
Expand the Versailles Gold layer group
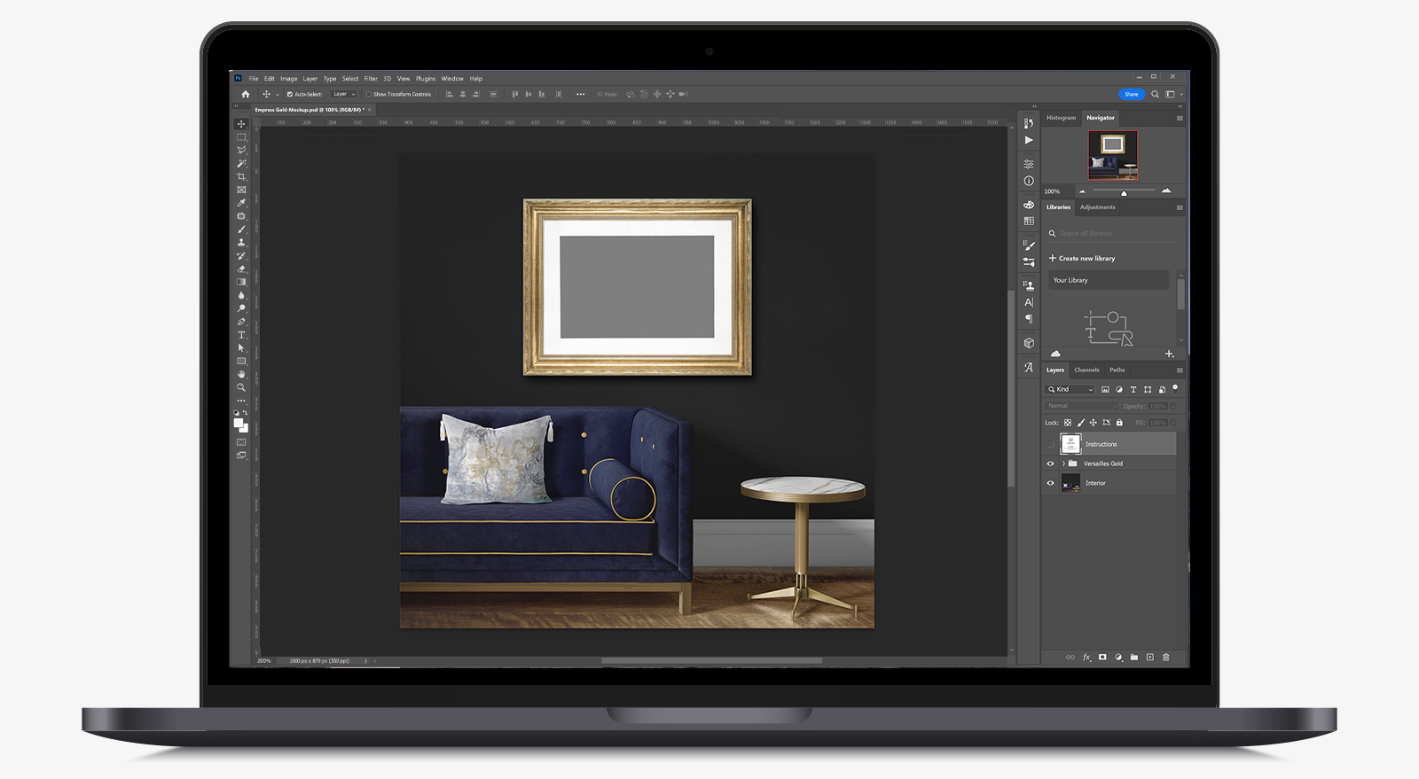click(1063, 464)
